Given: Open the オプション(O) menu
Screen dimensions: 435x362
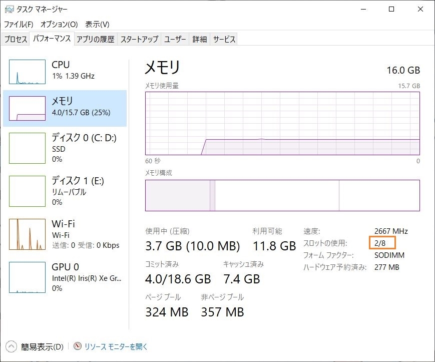Looking at the screenshot, I should click(59, 24).
